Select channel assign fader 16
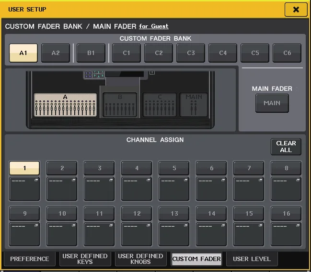This screenshot has width=311, height=272. point(286,214)
